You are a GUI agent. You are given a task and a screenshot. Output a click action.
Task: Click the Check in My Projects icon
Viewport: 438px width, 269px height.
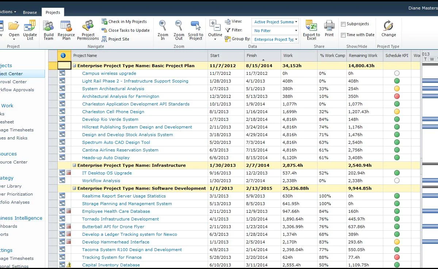pyautogui.click(x=104, y=22)
